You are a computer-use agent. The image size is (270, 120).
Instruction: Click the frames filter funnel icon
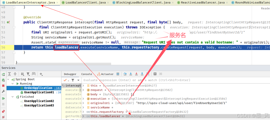click(x=73, y=80)
